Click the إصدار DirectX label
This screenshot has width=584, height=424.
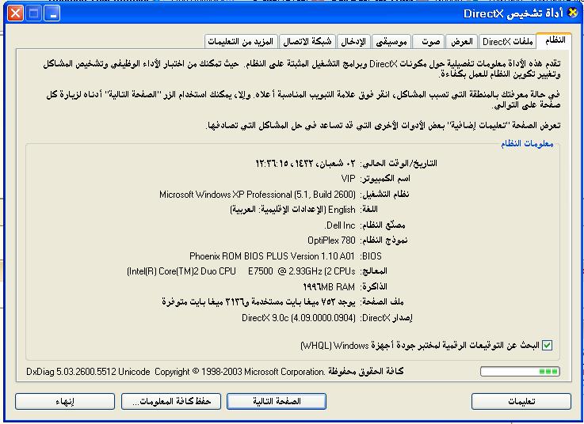(x=386, y=318)
